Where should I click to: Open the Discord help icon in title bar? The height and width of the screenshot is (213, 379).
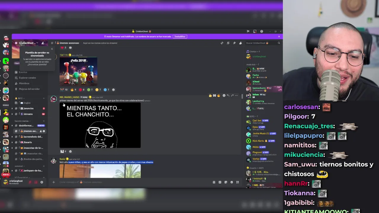[261, 31]
